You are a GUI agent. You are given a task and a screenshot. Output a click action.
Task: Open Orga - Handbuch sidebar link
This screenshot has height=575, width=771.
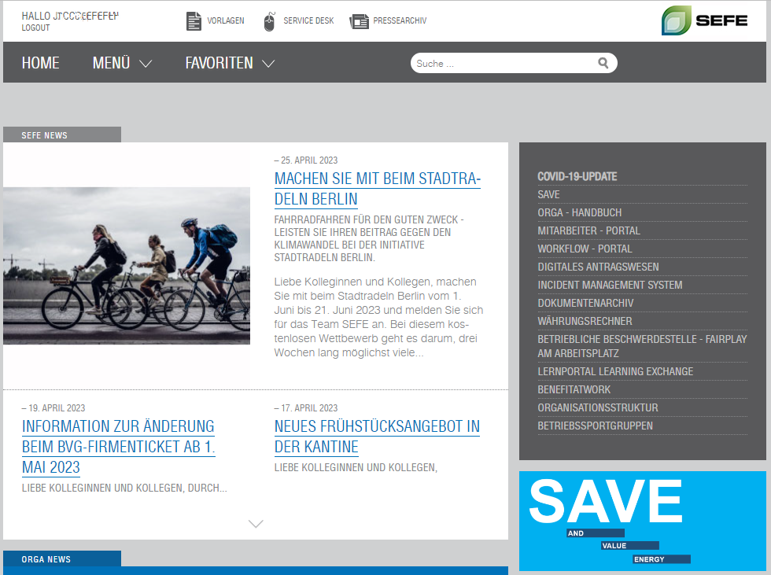click(580, 213)
